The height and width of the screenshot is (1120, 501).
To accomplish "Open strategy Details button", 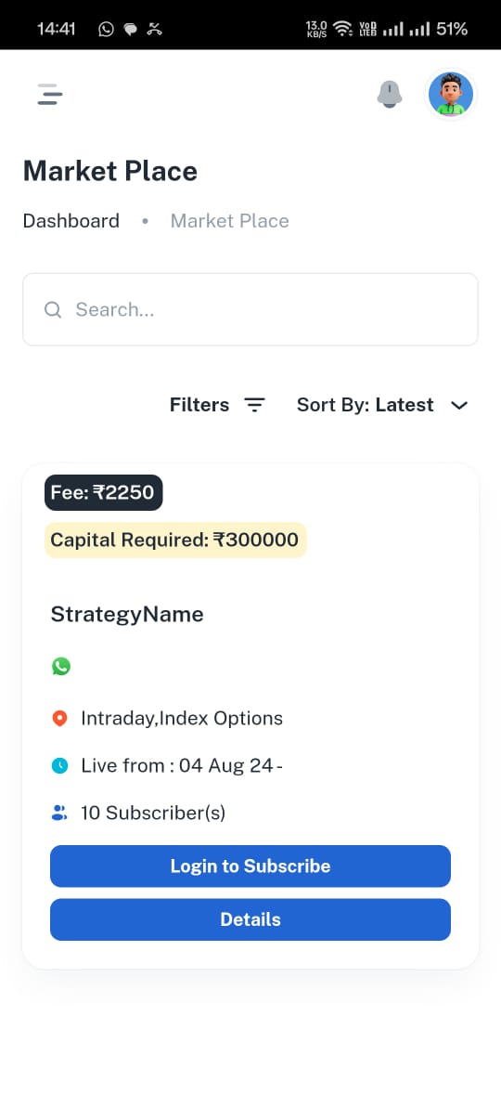I will click(x=250, y=919).
